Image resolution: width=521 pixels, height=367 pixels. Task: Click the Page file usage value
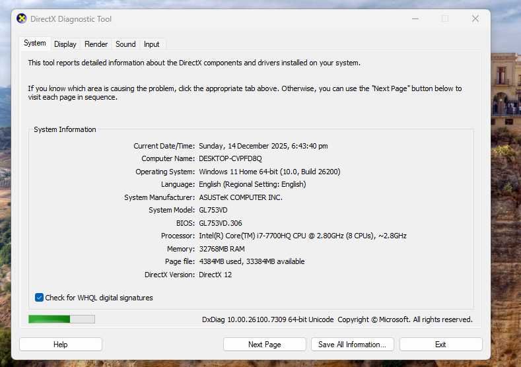coord(252,261)
